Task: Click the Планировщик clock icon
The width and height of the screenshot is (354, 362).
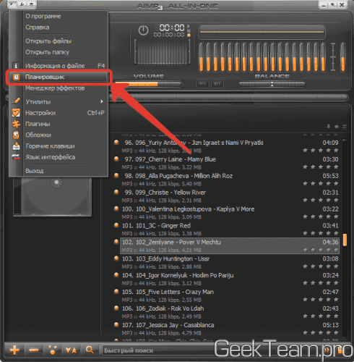Action: click(x=16, y=77)
